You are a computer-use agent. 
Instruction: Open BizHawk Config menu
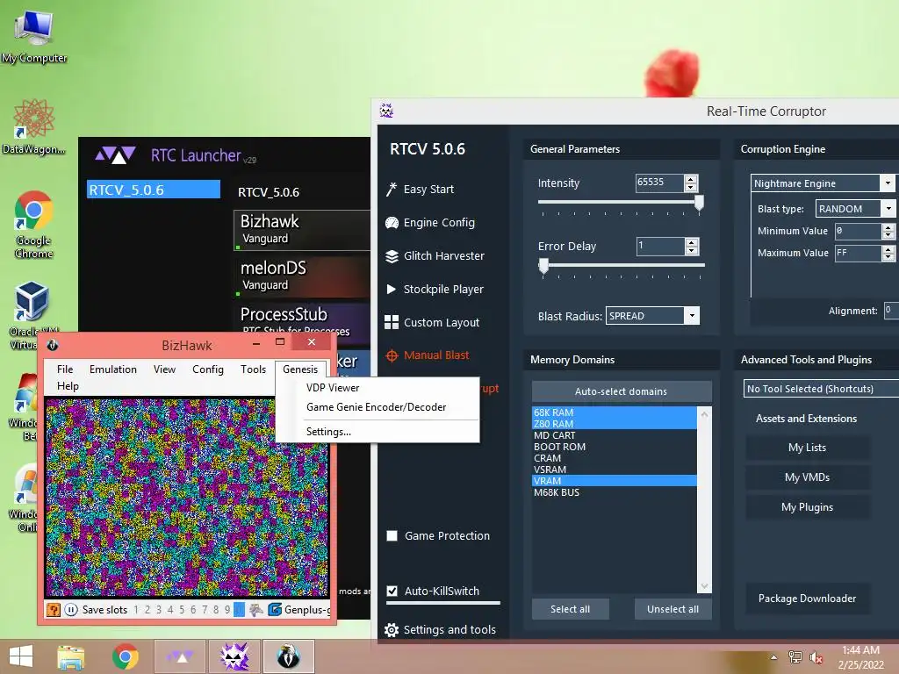coord(207,369)
